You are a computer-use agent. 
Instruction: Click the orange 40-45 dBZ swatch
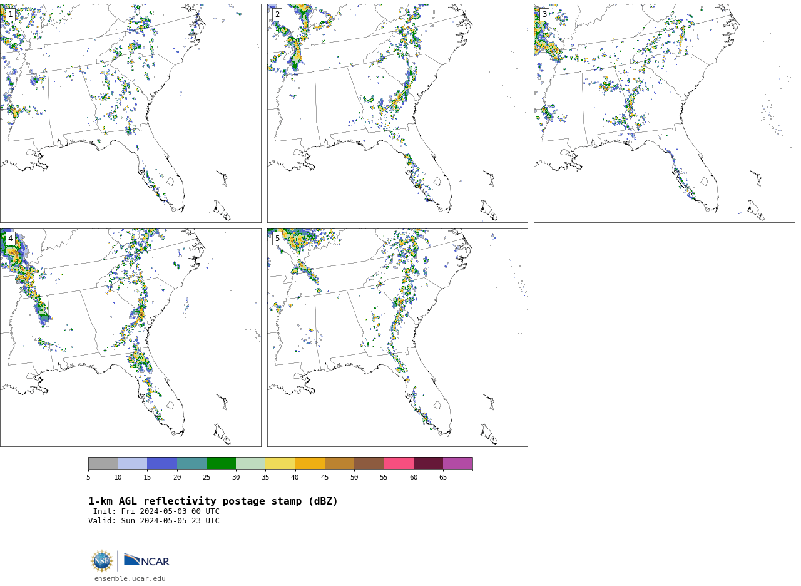pyautogui.click(x=310, y=463)
